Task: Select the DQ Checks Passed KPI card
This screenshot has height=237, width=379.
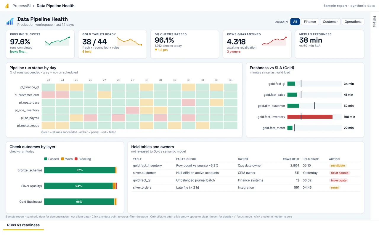Action: click(x=185, y=44)
